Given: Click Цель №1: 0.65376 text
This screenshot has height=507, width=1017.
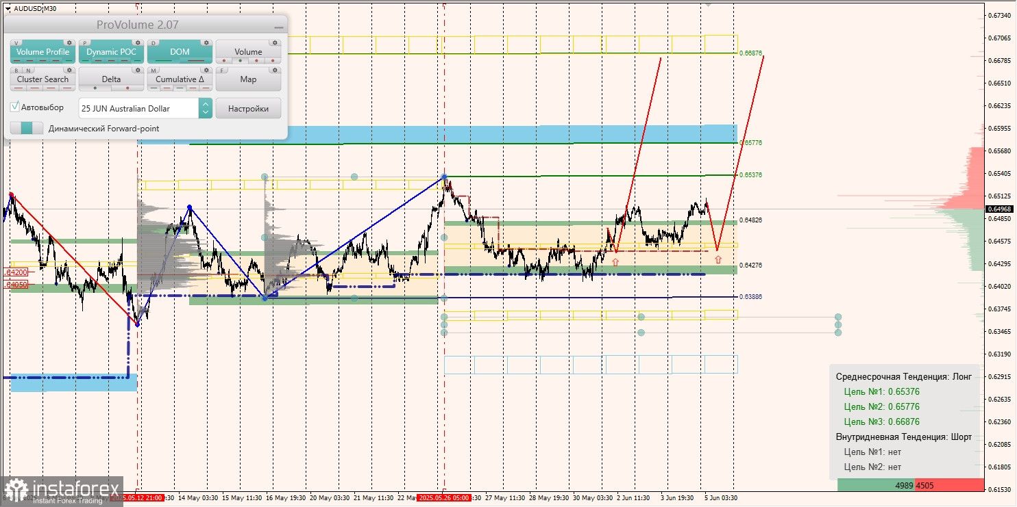Looking at the screenshot, I should (x=882, y=392).
